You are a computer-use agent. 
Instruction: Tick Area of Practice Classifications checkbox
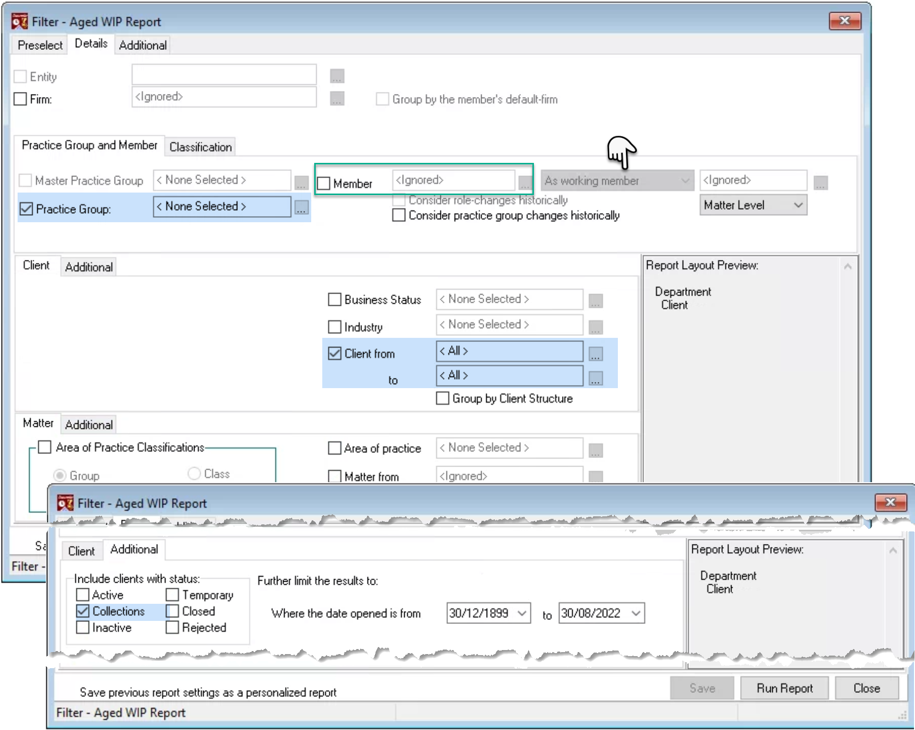pyautogui.click(x=45, y=447)
